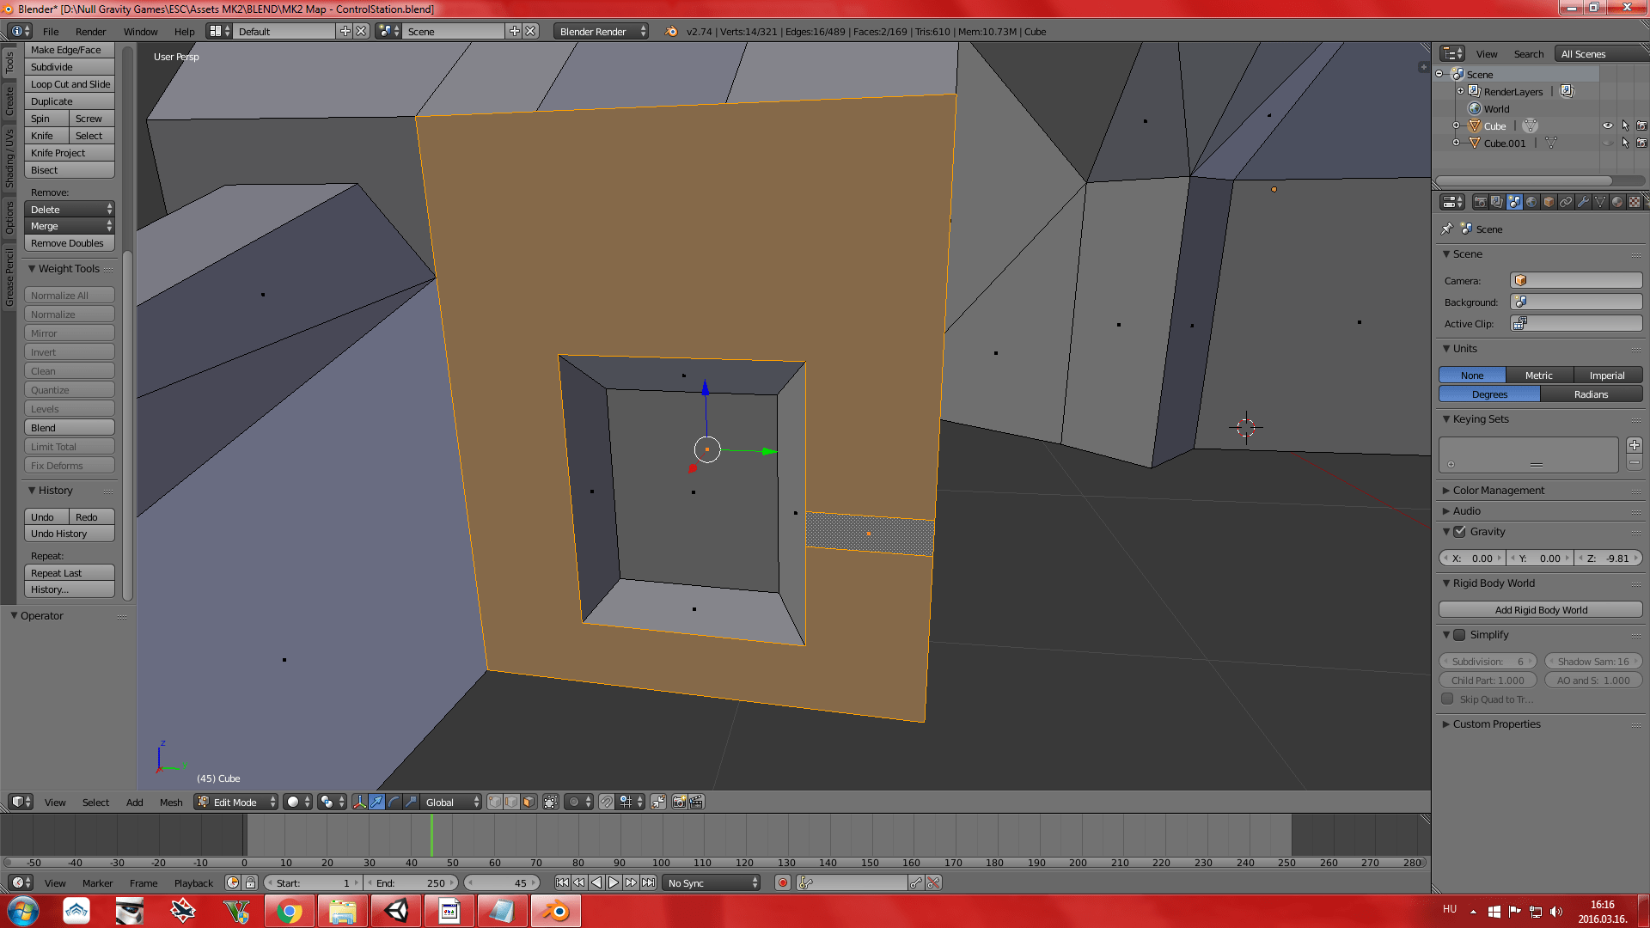The width and height of the screenshot is (1650, 928).
Task: Switch to the Material properties tab
Action: click(1617, 202)
